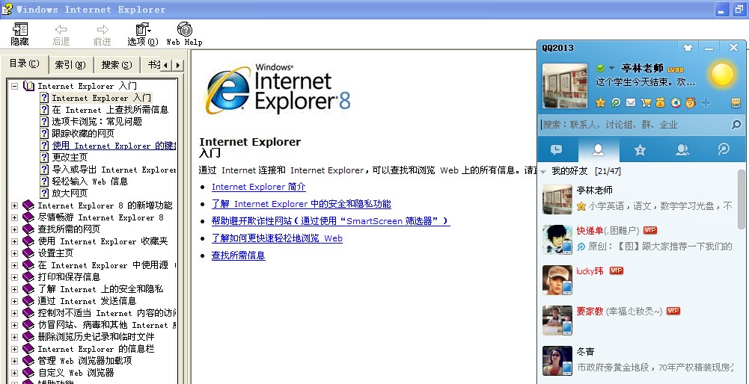The height and width of the screenshot is (384, 749).
Task: Open the colorful circle app icon in QQ
Action: click(676, 102)
